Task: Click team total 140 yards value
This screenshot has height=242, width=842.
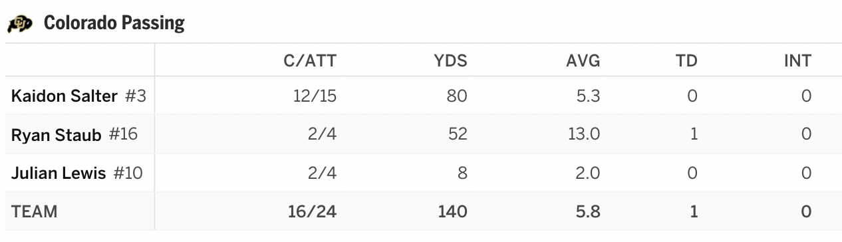Action: pyautogui.click(x=453, y=211)
